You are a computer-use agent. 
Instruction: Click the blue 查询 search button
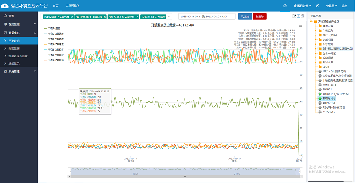click(x=244, y=16)
